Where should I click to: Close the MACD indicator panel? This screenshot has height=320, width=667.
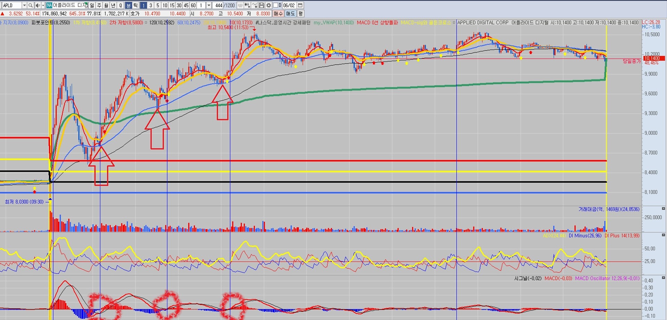click(663, 278)
